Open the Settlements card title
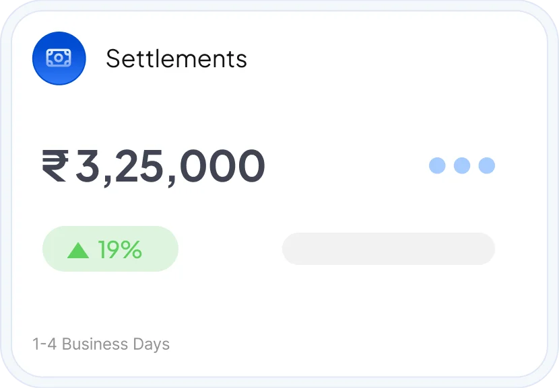Image resolution: width=559 pixels, height=388 pixels. pos(176,59)
